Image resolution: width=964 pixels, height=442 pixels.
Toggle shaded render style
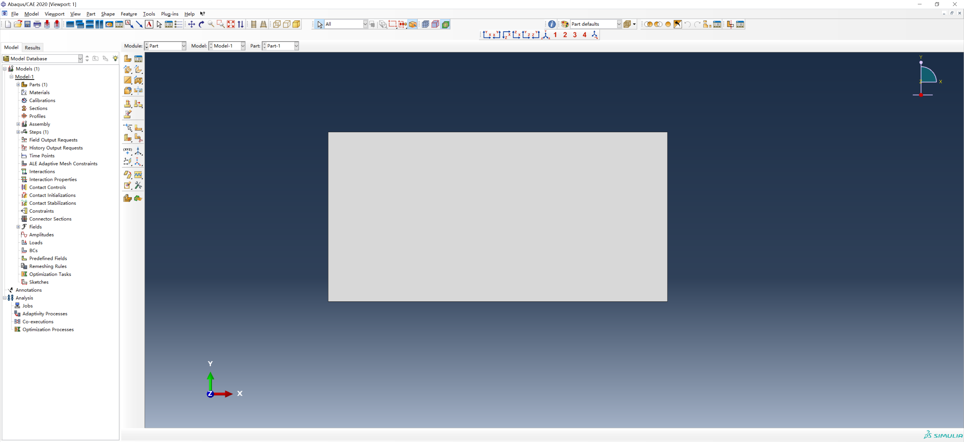(296, 24)
